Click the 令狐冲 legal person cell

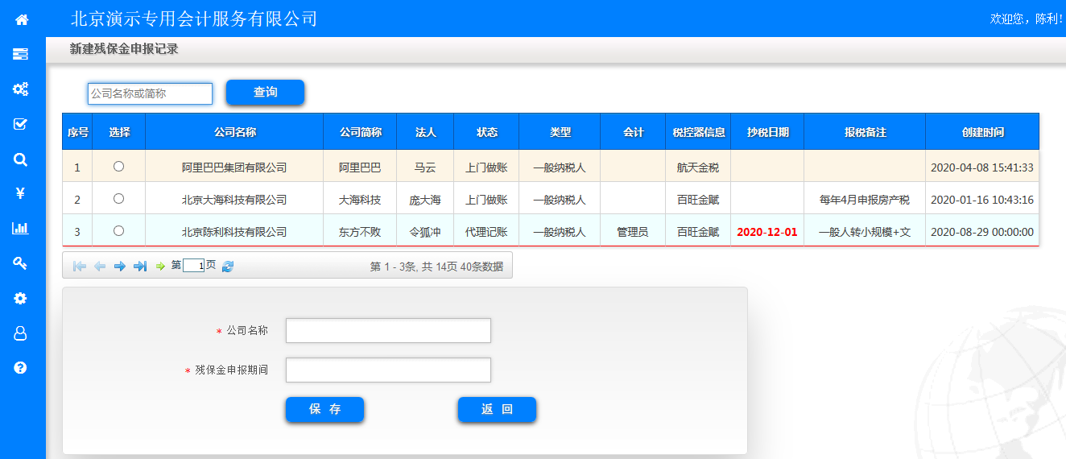[x=425, y=231]
